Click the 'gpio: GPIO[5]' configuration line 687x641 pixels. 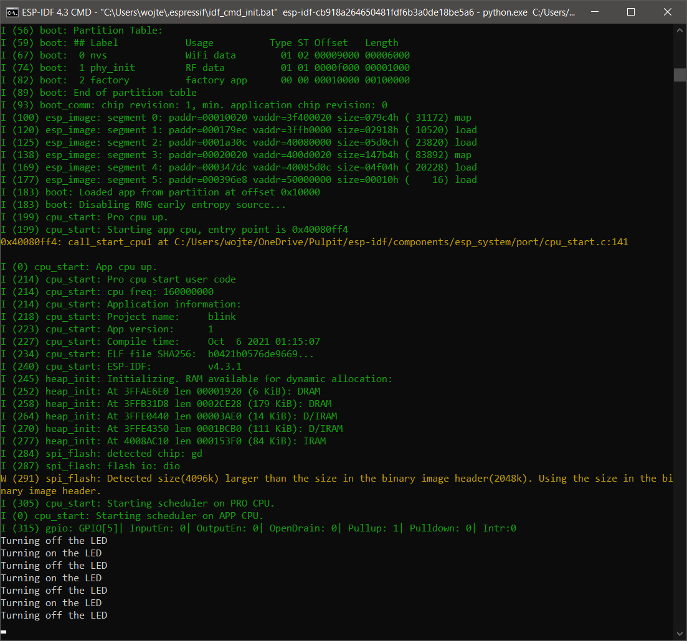(258, 528)
